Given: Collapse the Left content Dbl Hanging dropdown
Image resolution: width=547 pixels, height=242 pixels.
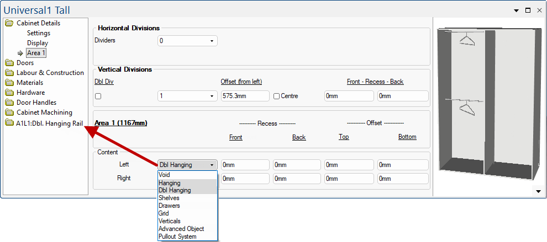Looking at the screenshot, I should (212, 165).
